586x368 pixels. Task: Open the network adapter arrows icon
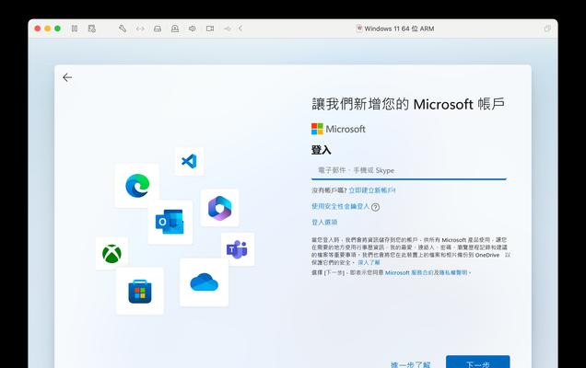pyautogui.click(x=140, y=29)
